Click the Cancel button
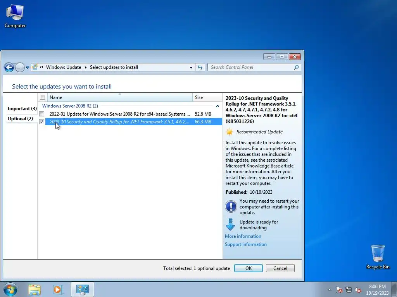Viewport: 397px width, 297px height. click(280, 268)
